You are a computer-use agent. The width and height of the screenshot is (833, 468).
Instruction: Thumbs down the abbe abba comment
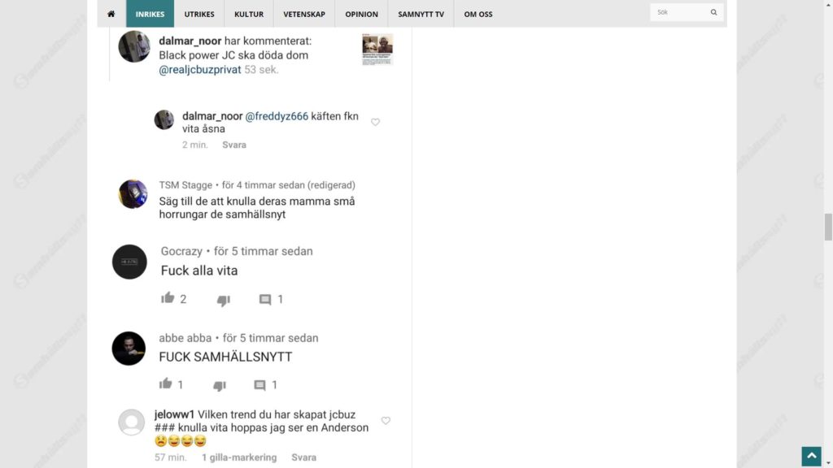(220, 386)
